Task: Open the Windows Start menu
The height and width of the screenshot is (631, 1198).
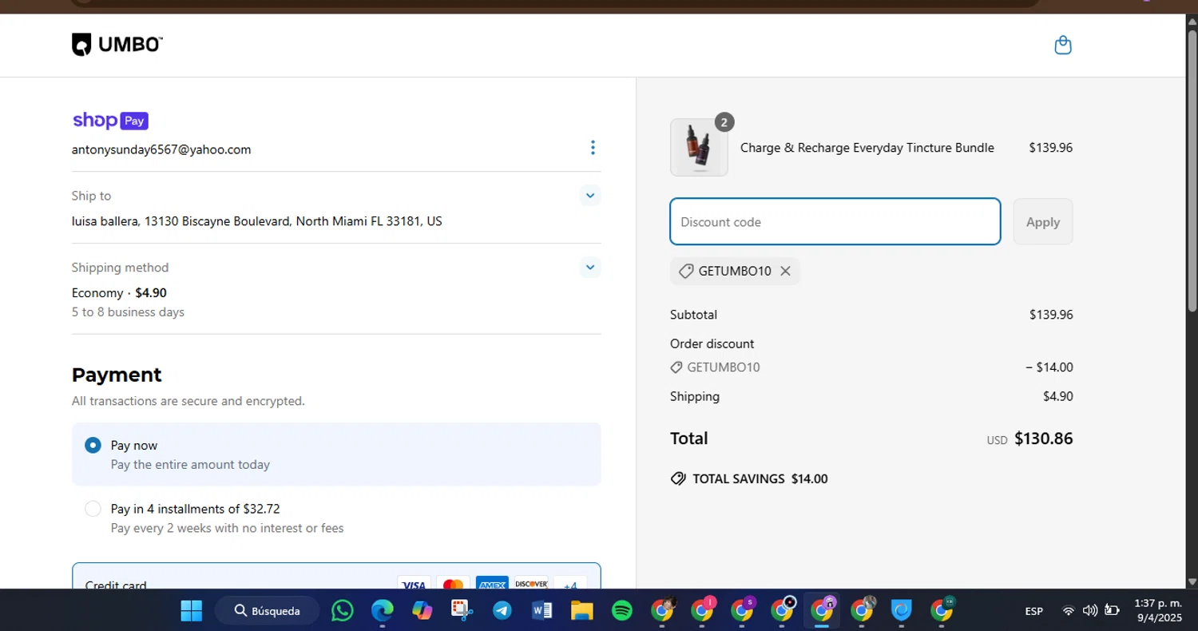Action: tap(192, 611)
